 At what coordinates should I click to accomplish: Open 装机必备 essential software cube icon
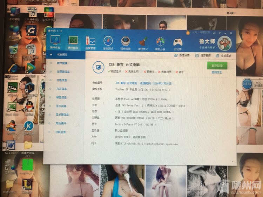tap(160, 43)
